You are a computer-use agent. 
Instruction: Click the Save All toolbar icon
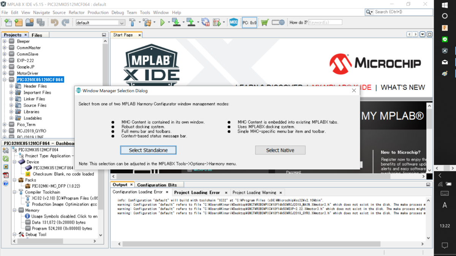coord(41,23)
